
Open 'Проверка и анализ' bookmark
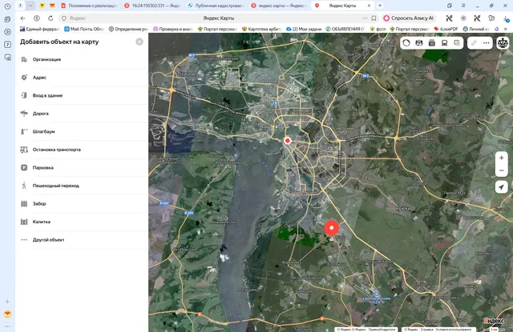coord(173,29)
